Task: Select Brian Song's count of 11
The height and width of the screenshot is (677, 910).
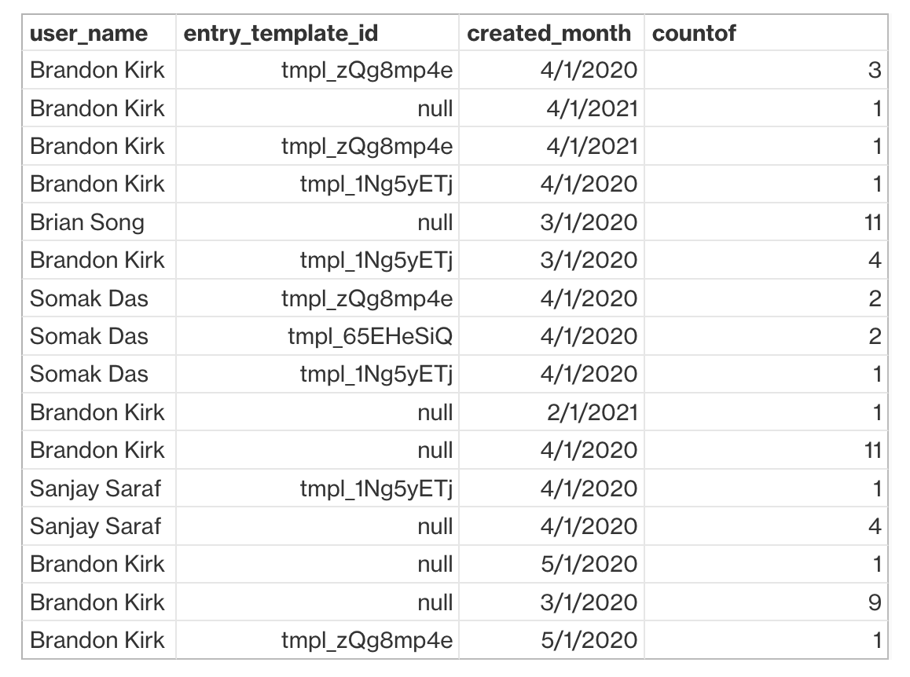Action: click(766, 222)
